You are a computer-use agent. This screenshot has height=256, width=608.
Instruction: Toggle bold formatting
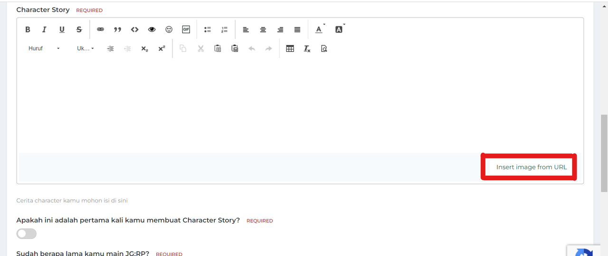point(28,29)
